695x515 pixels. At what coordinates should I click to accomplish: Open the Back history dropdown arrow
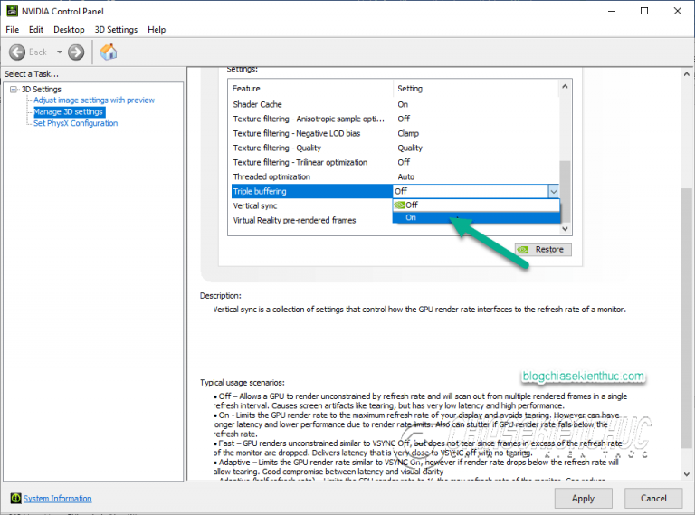60,52
